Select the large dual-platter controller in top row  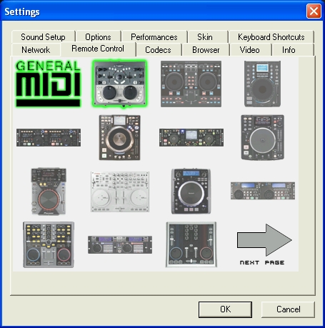coord(191,84)
